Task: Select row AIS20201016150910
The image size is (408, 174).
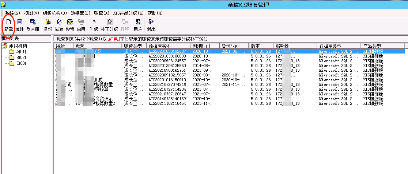Action: point(229,80)
